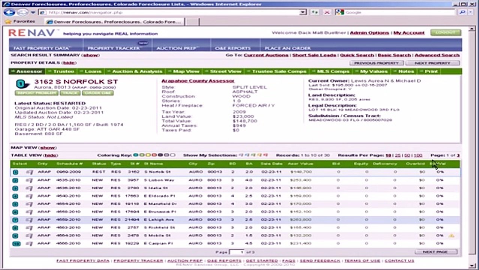The height and width of the screenshot is (270, 479).
Task: Click the teal swatch in Coloring Key
Action: click(x=136, y=155)
